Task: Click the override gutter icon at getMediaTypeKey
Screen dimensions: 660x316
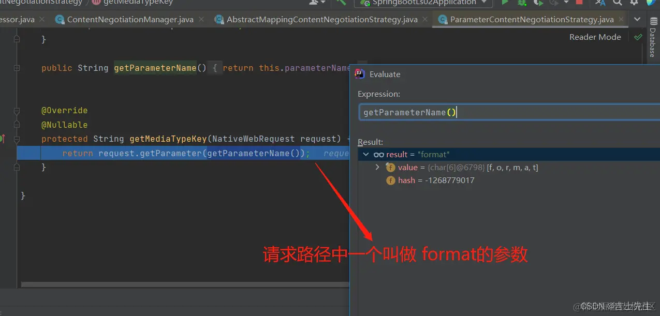Action: pyautogui.click(x=3, y=139)
